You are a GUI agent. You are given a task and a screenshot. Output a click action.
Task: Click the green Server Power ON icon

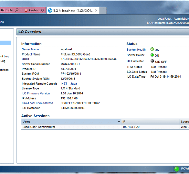coord(152,55)
